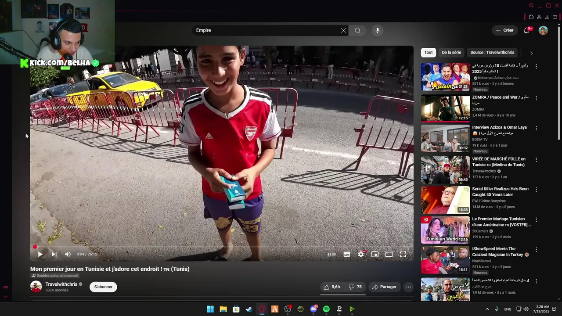
Task: Open the Travelwithchris channel name link
Action: [x=61, y=284]
